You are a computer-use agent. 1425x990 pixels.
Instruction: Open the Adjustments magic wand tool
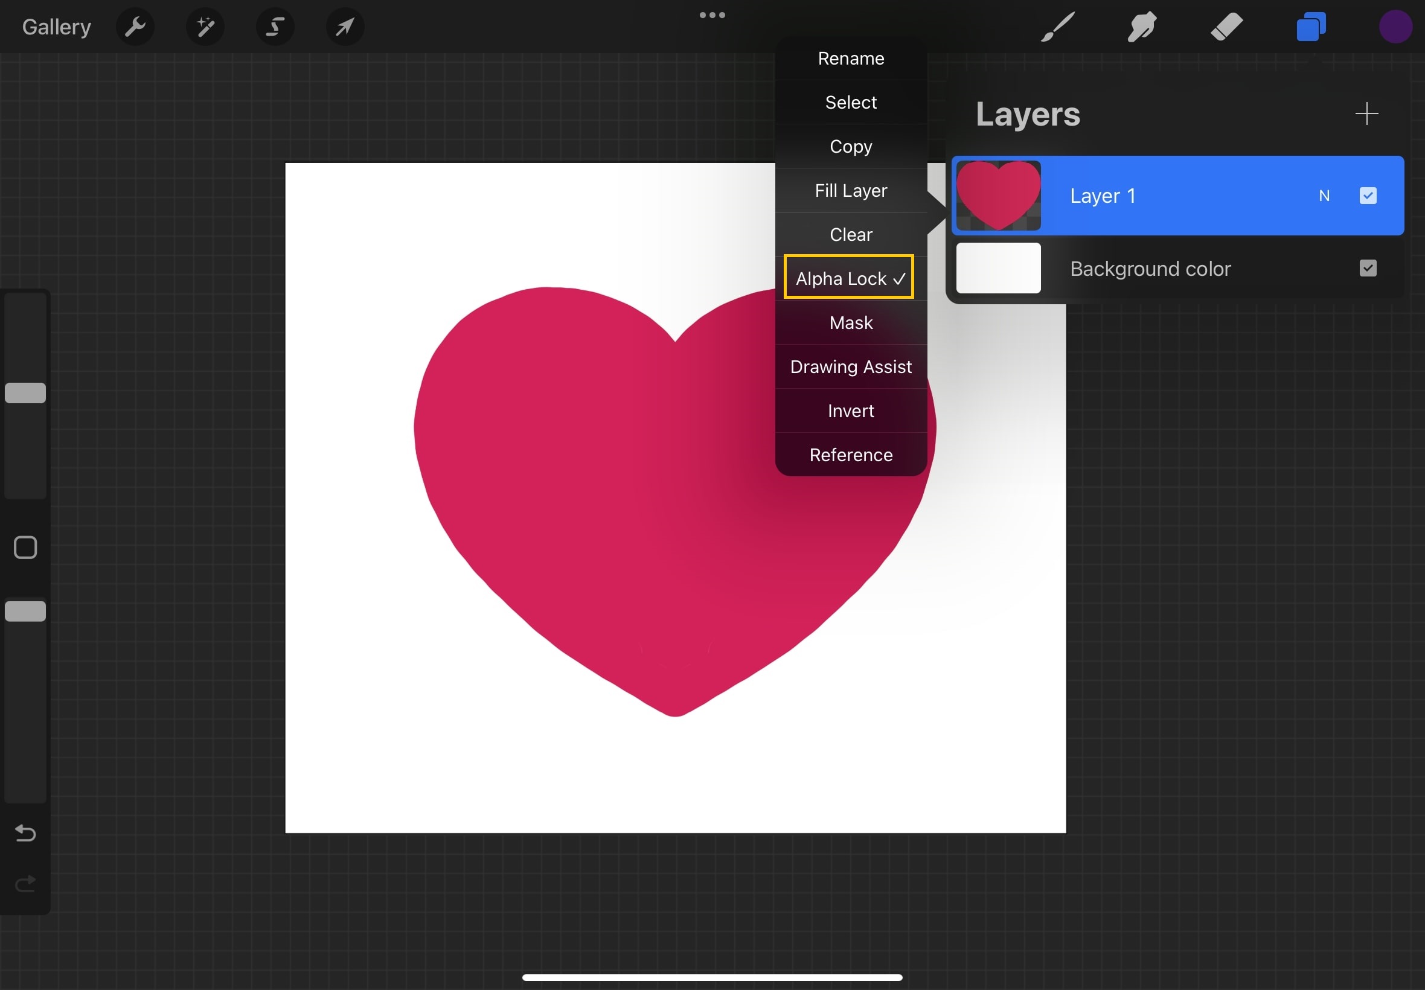pyautogui.click(x=205, y=26)
